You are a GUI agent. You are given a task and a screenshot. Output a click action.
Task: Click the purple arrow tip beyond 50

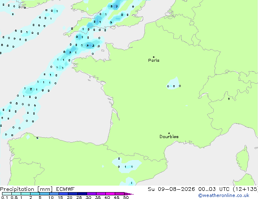coord(129,194)
